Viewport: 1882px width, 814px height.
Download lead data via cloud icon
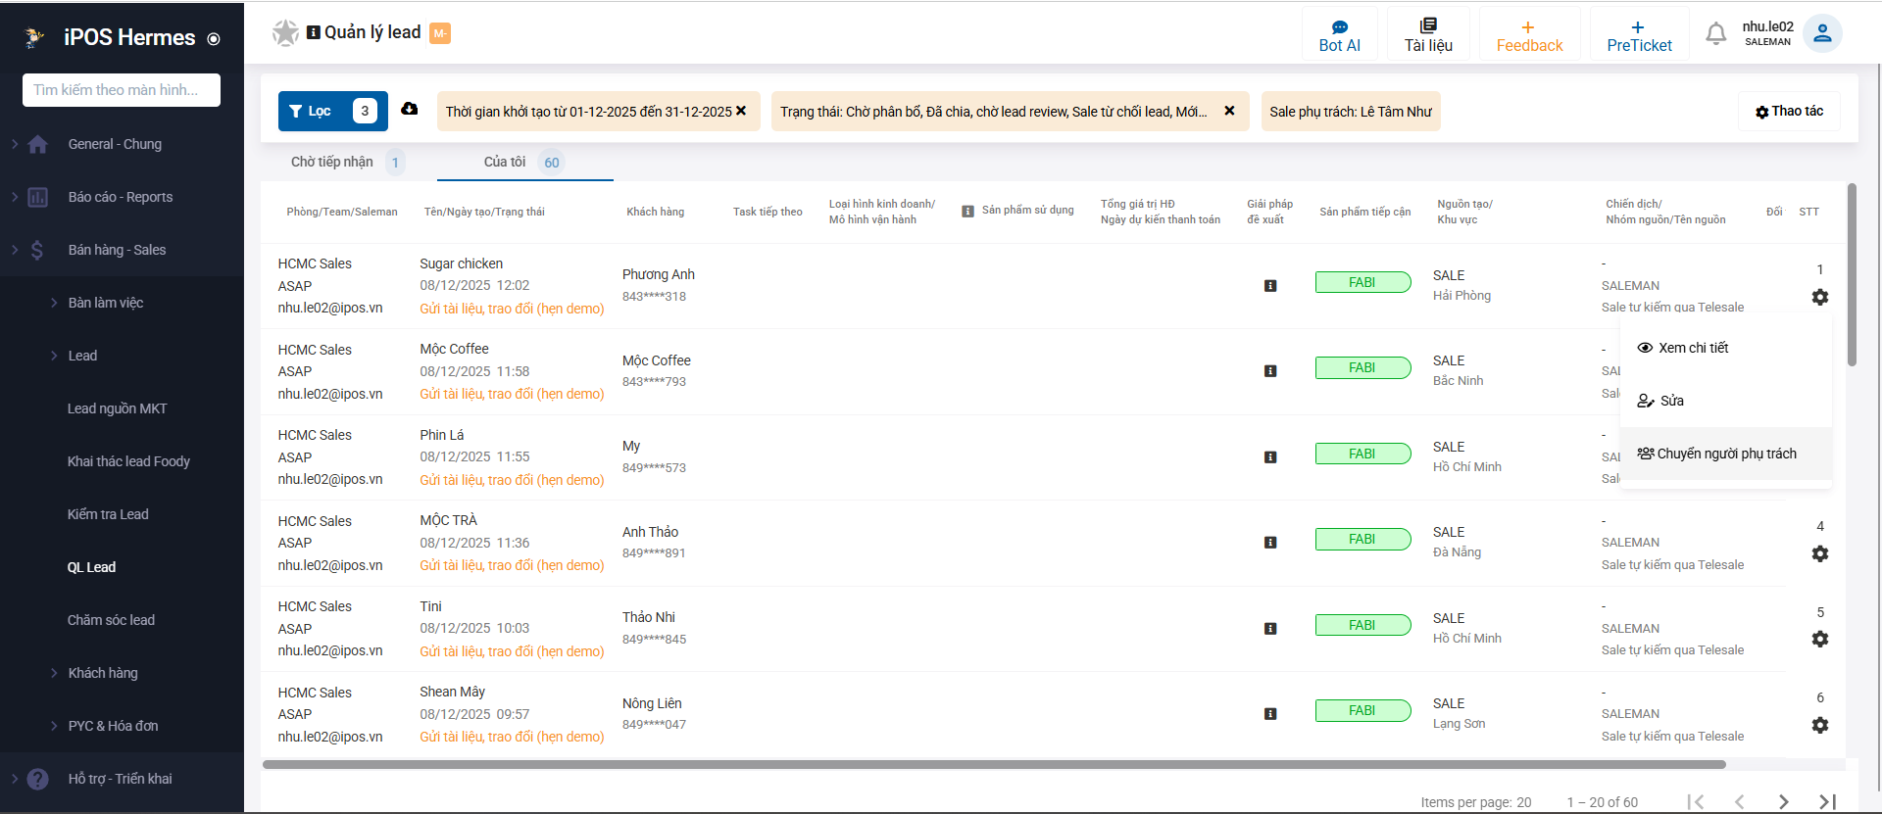tap(410, 109)
